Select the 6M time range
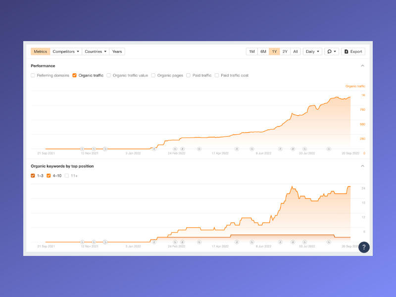 (263, 51)
